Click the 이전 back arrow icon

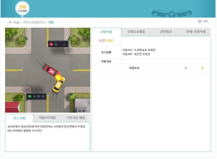click(200, 21)
